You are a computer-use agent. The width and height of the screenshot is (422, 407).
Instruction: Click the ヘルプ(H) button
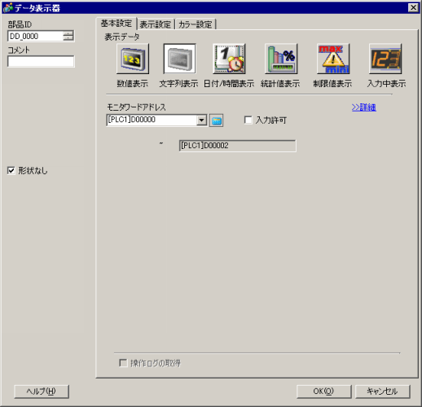coord(42,392)
